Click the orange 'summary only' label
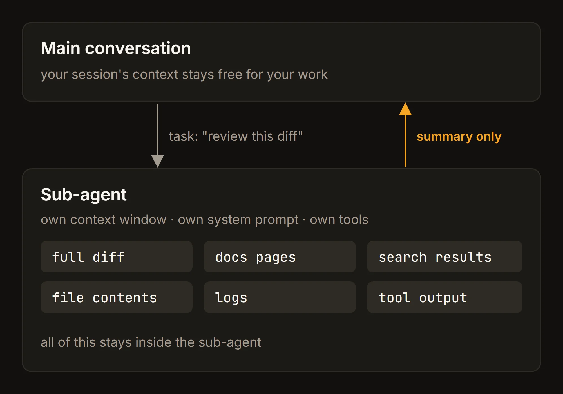Screen dimensions: 563x394 pos(459,137)
